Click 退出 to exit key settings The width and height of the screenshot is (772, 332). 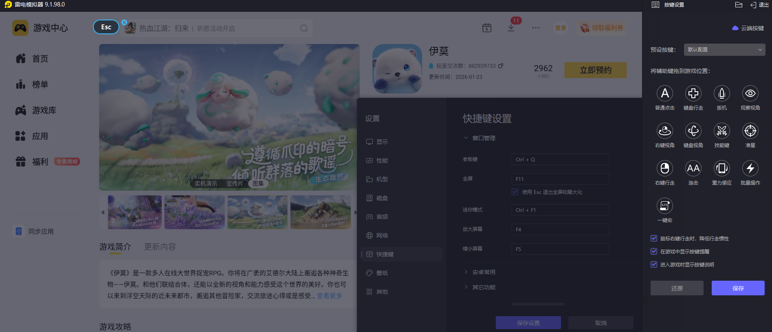tap(759, 5)
